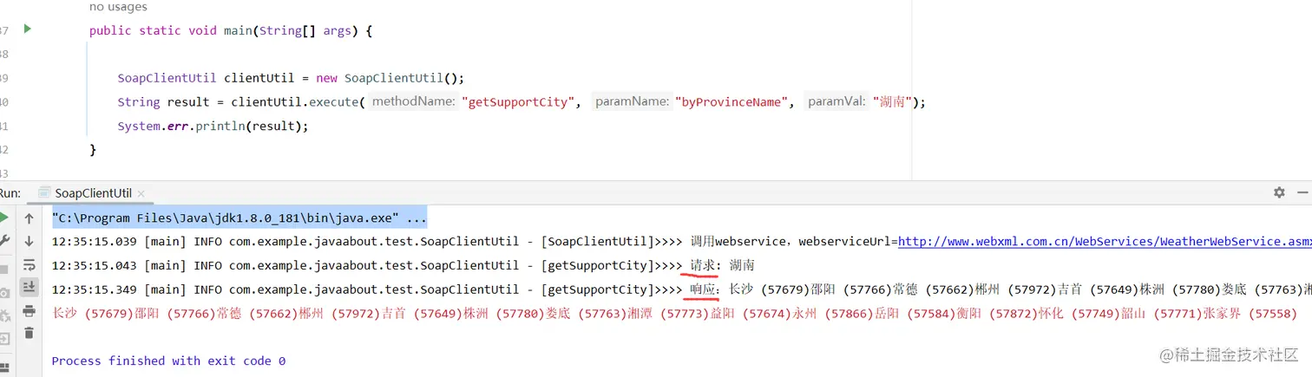Open run configuration via the wrench icon
This screenshot has width=1312, height=377.
[3, 241]
